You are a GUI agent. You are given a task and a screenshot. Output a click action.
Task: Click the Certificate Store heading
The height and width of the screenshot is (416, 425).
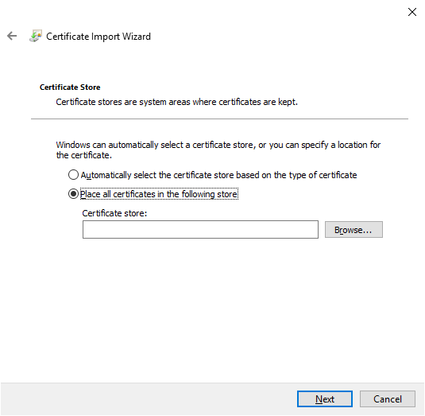pyautogui.click(x=70, y=87)
